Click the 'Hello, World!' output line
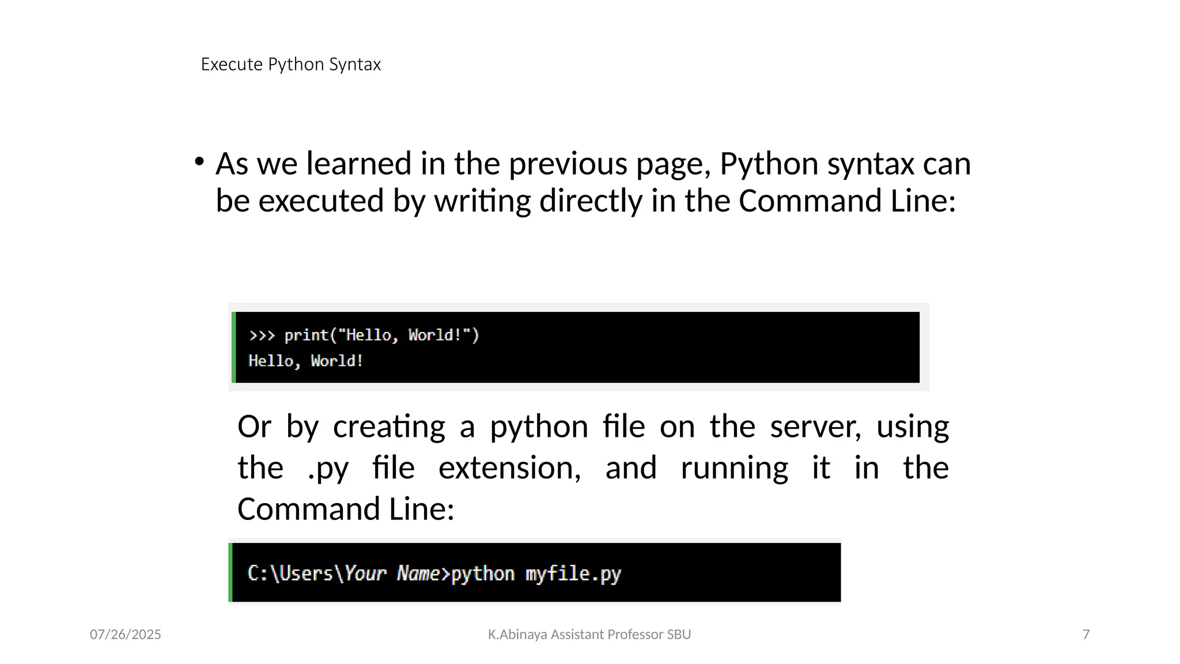The height and width of the screenshot is (664, 1180). point(305,361)
